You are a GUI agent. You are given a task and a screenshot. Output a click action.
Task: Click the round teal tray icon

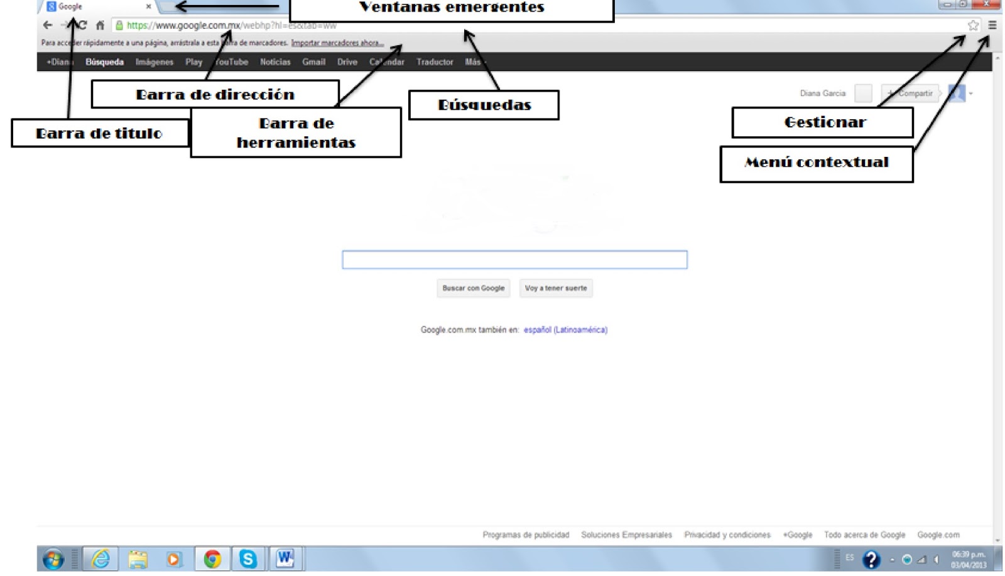click(x=906, y=560)
